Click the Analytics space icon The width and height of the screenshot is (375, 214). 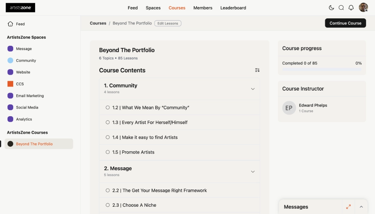[x=10, y=119]
